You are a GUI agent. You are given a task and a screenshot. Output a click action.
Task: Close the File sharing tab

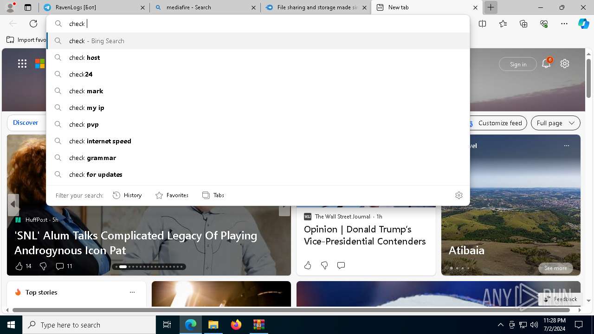[x=365, y=7]
